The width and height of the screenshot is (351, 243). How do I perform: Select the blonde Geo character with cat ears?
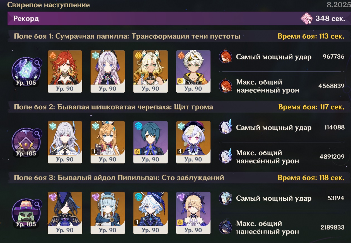point(151,71)
